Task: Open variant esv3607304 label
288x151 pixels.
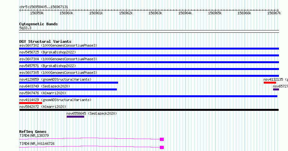Action: (58, 59)
